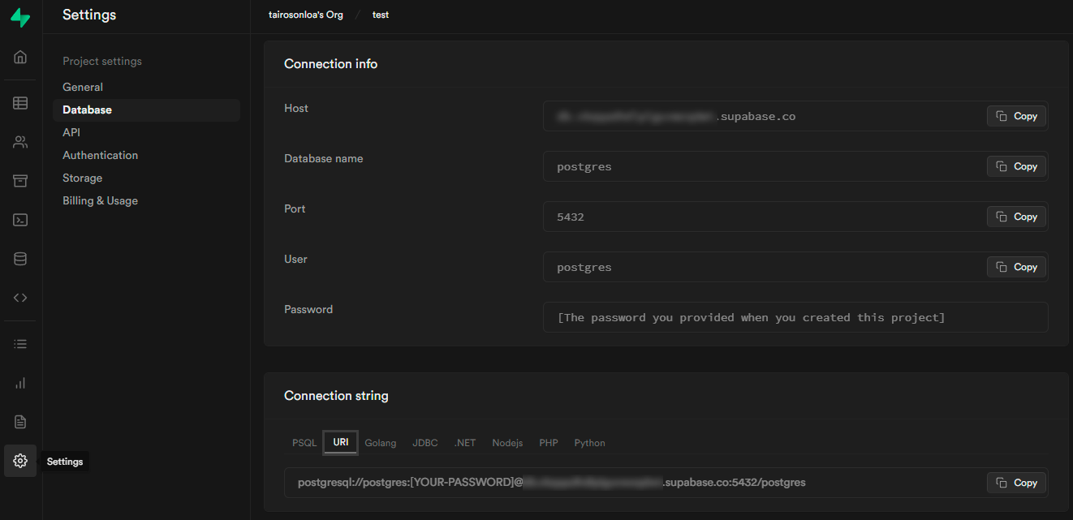Switch to the Nodejs connection tab

[507, 442]
